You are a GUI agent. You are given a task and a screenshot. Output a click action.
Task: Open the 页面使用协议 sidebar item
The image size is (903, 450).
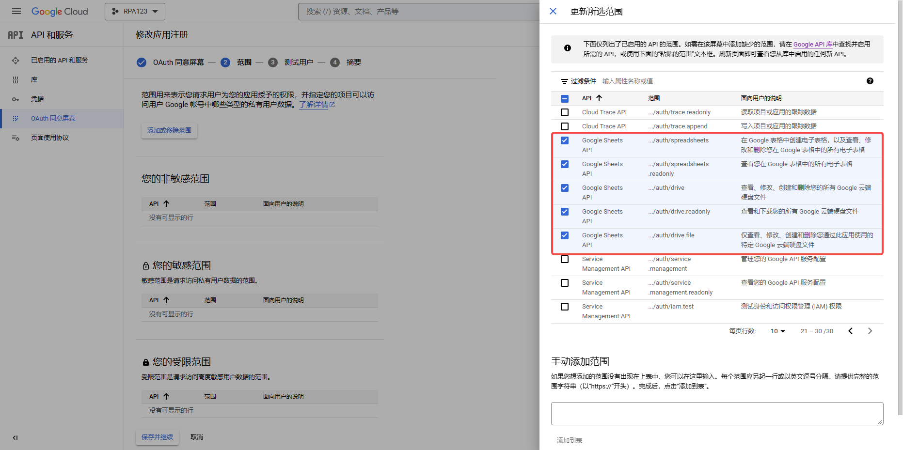tap(50, 138)
